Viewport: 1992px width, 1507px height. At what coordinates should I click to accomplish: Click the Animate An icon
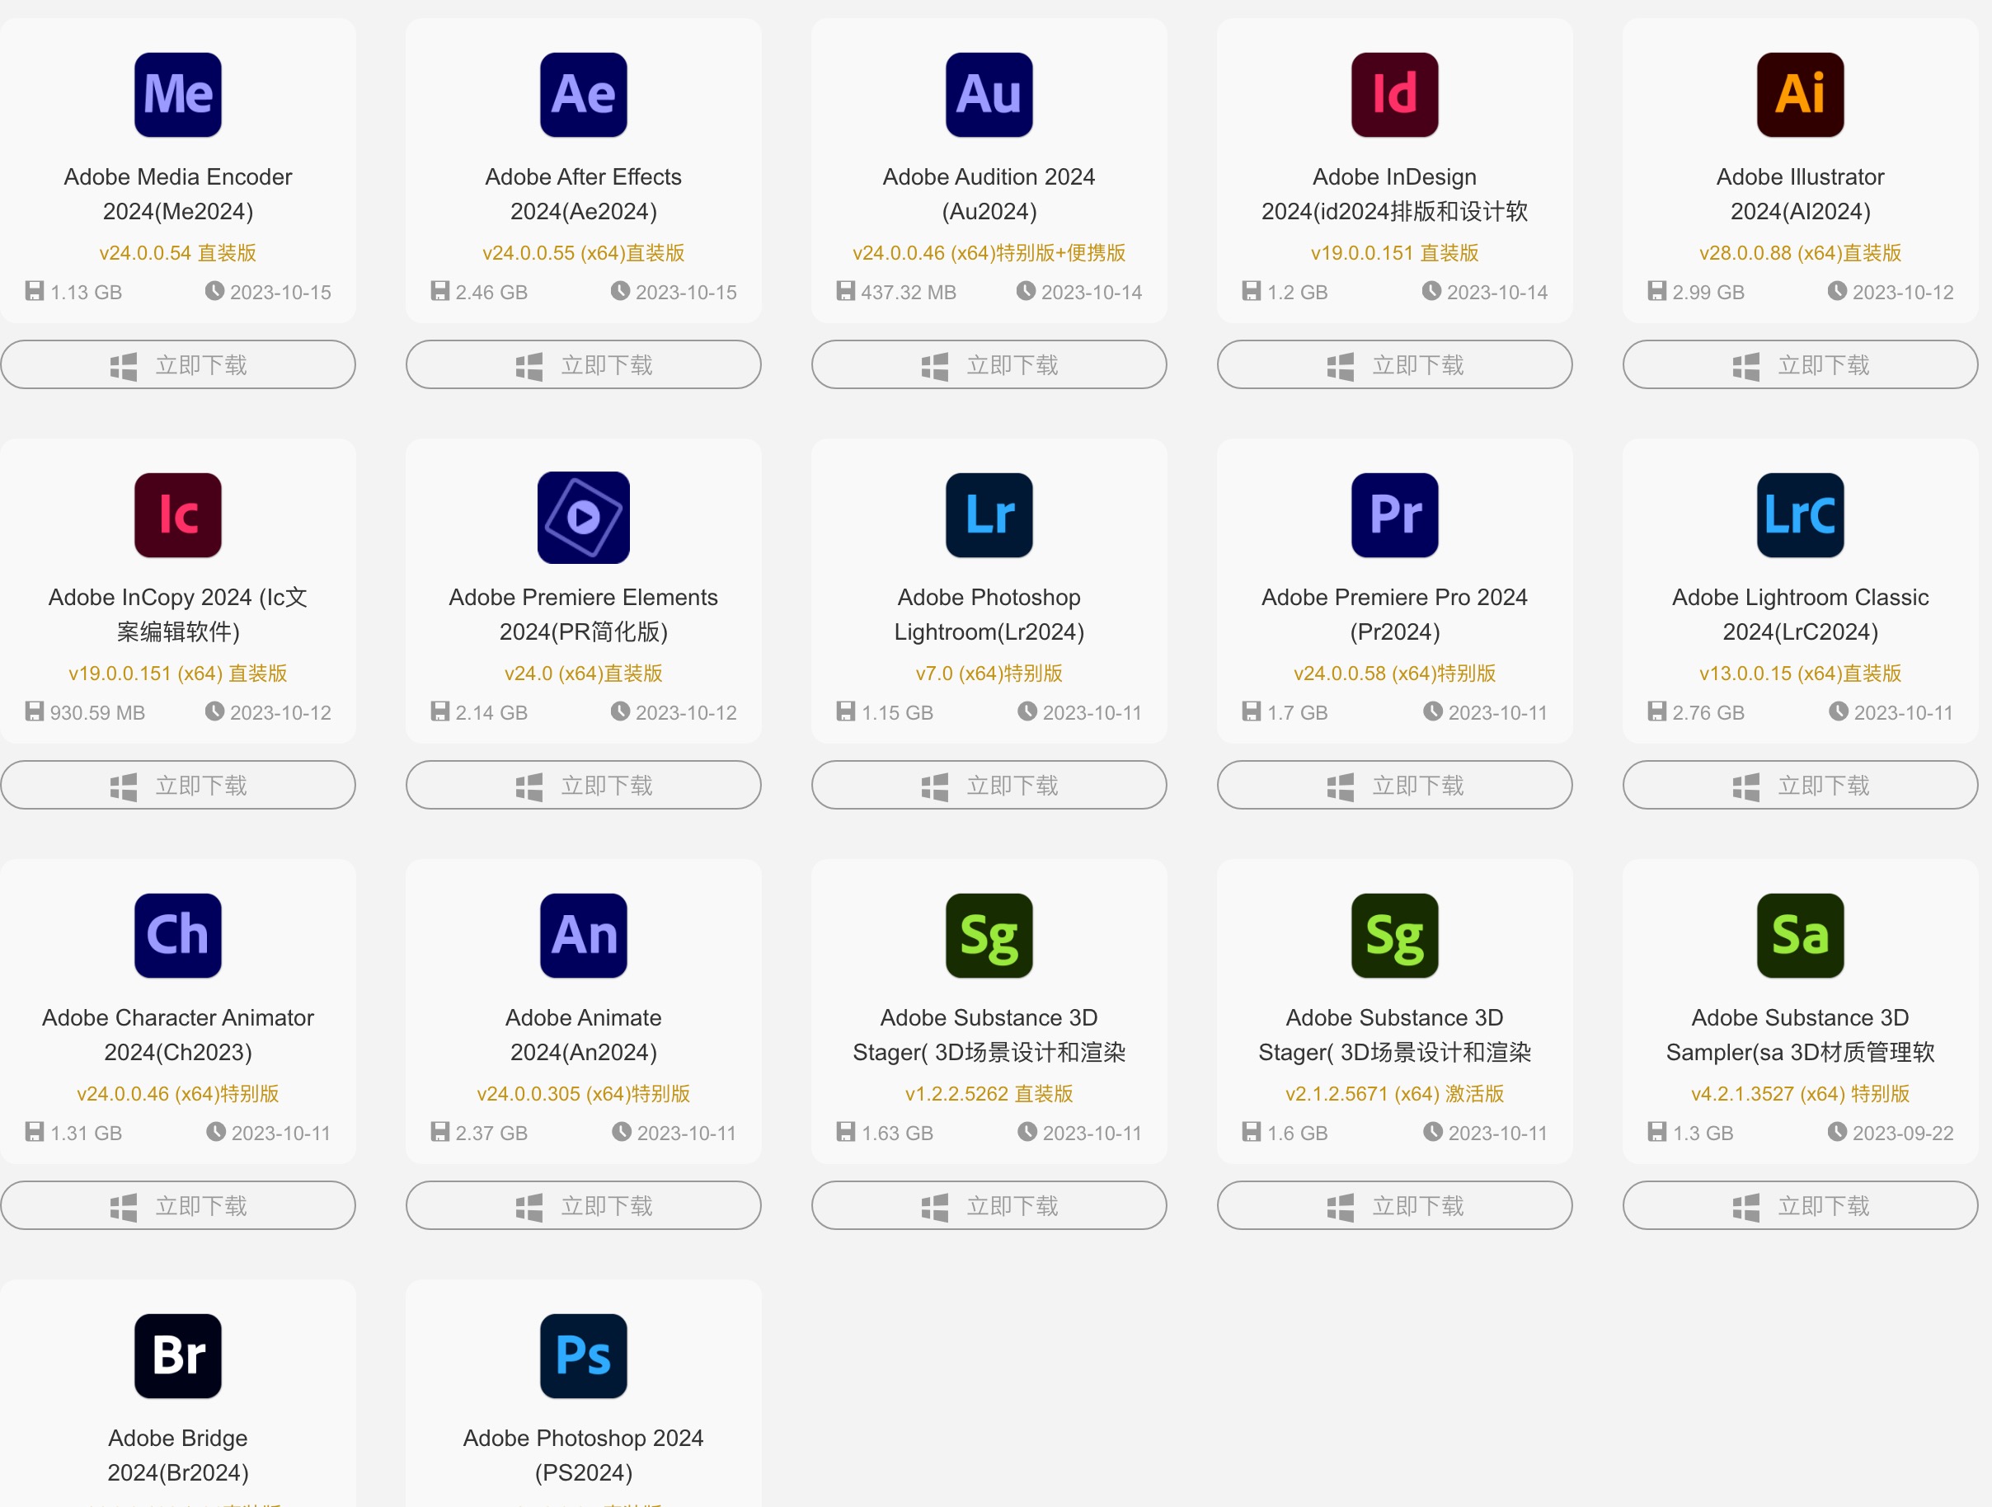tap(584, 936)
